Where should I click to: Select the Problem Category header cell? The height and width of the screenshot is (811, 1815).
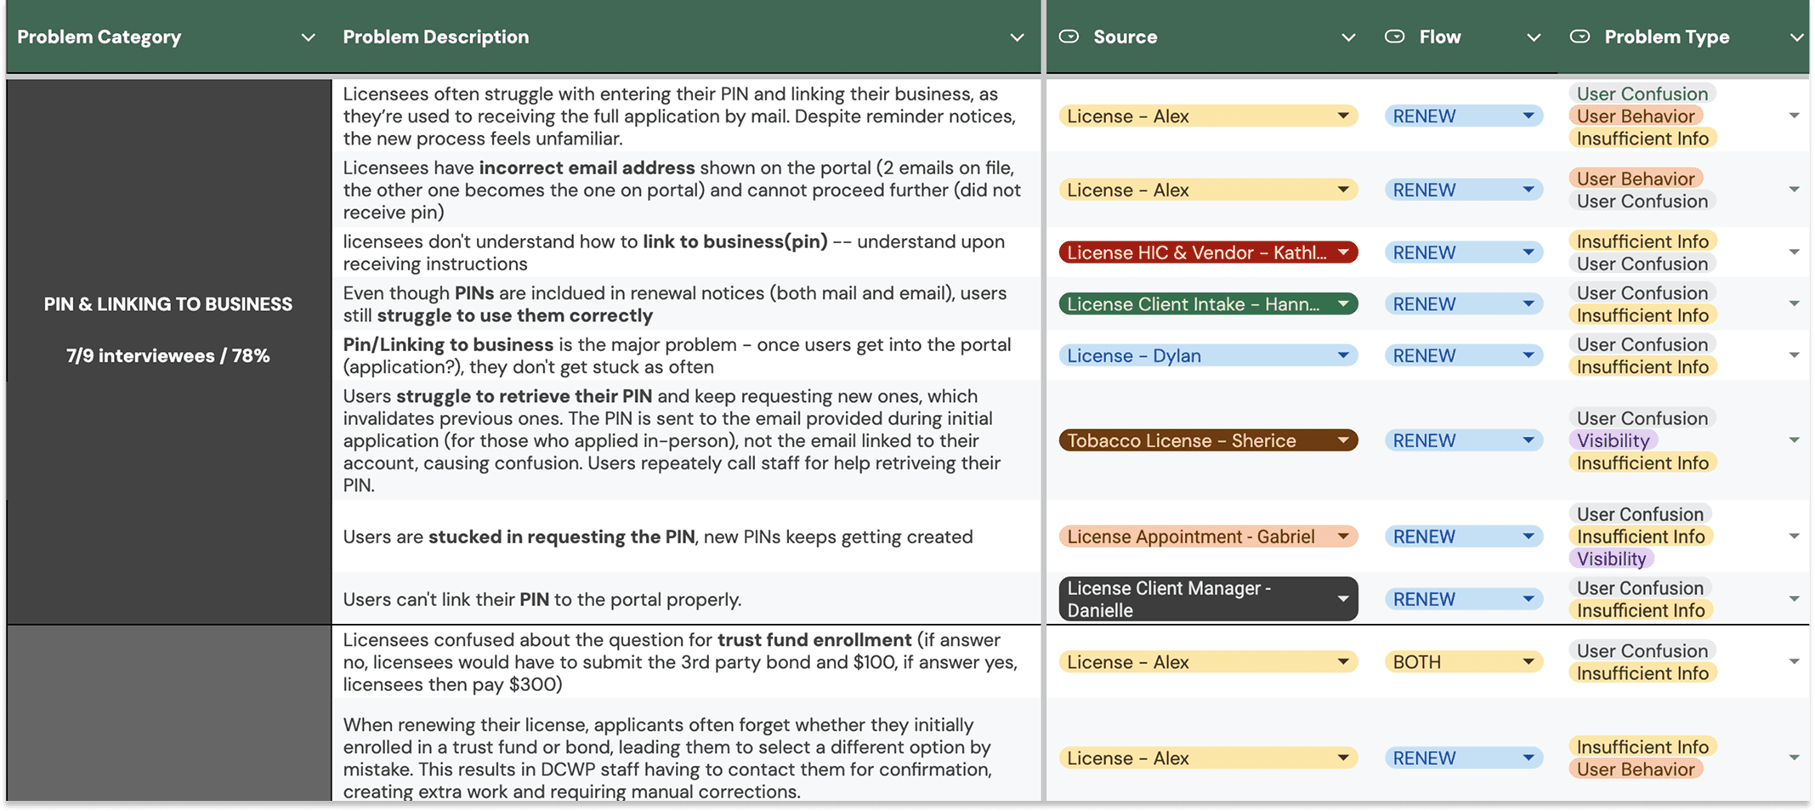169,37
